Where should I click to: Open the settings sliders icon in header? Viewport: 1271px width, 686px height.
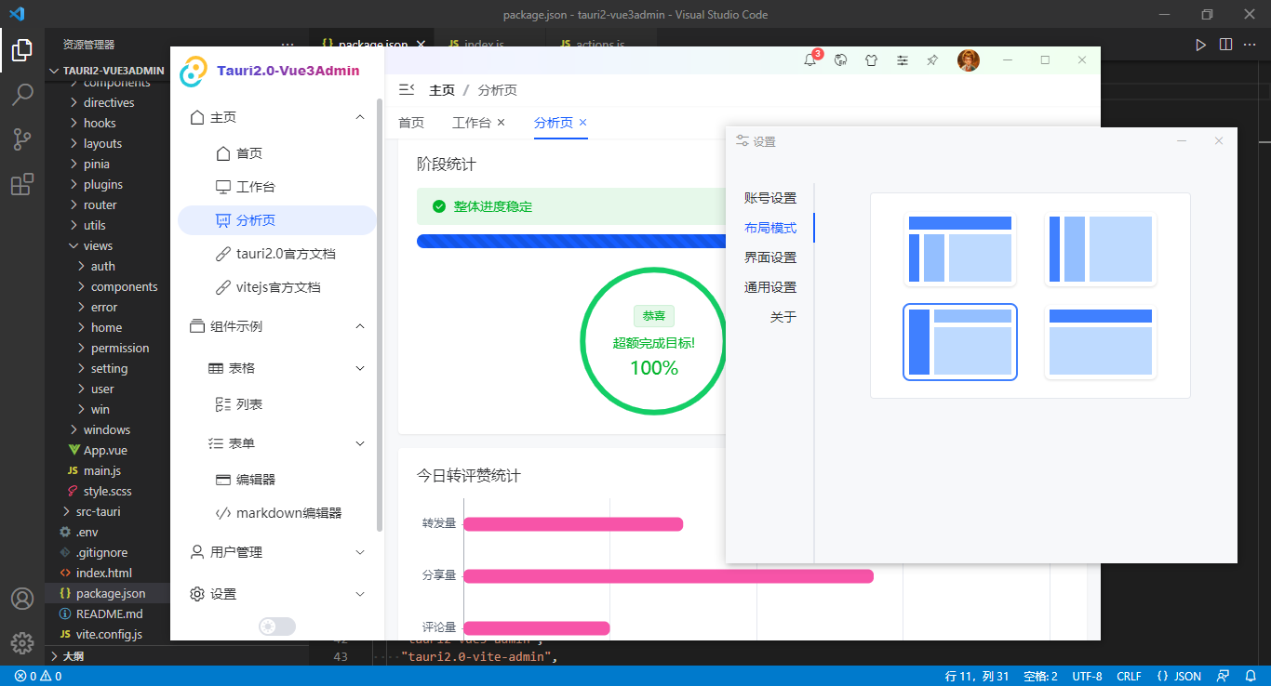[903, 60]
